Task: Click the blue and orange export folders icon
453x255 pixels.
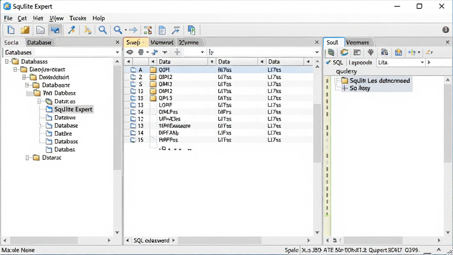Action: 399,52
